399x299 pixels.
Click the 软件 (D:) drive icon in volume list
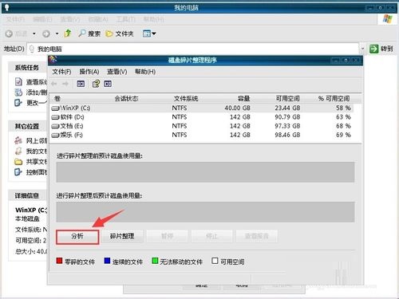point(55,117)
